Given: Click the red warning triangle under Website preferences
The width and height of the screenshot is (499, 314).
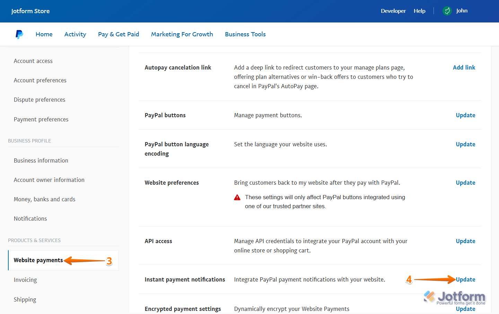Looking at the screenshot, I should point(237,197).
